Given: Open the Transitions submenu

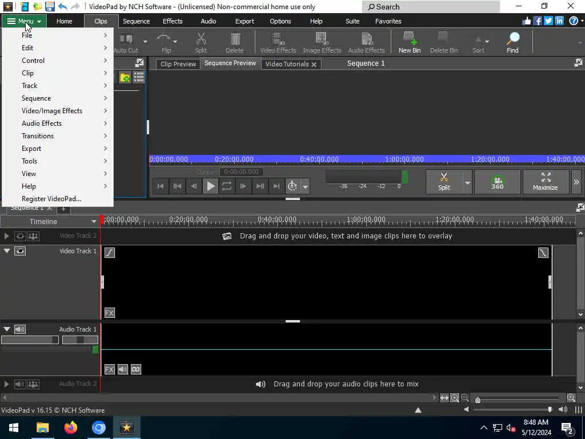Looking at the screenshot, I should click(x=58, y=136).
